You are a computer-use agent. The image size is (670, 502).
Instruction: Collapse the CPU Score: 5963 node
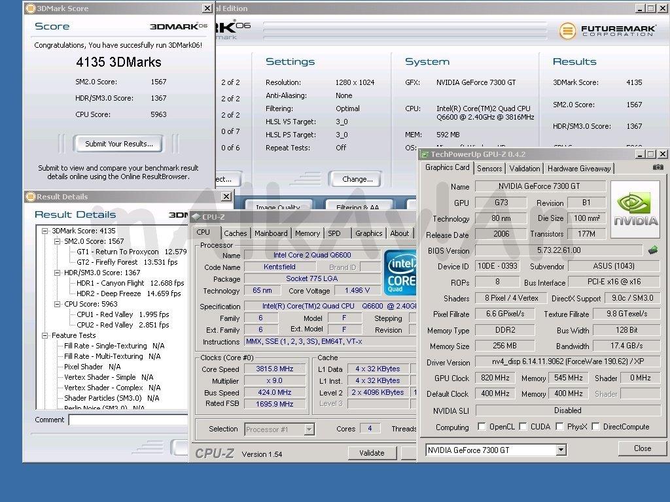click(x=57, y=305)
